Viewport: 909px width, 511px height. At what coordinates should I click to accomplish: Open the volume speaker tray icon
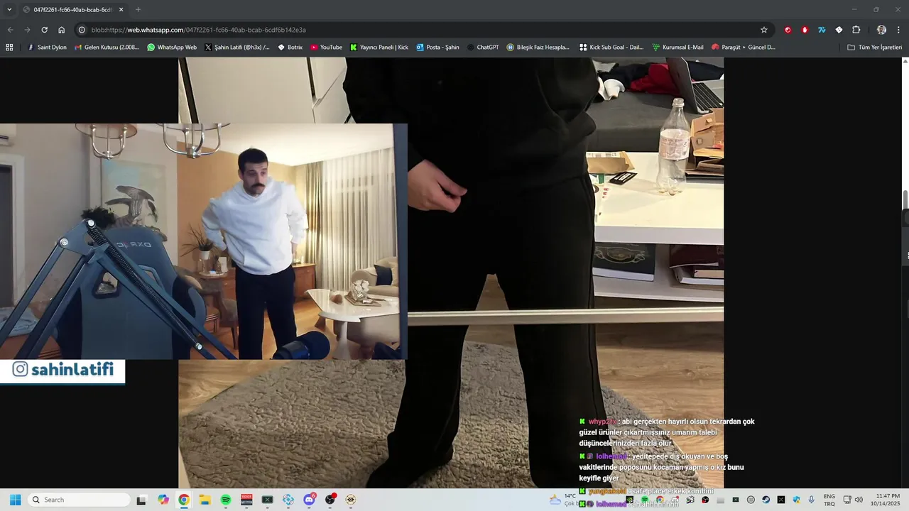tap(859, 500)
